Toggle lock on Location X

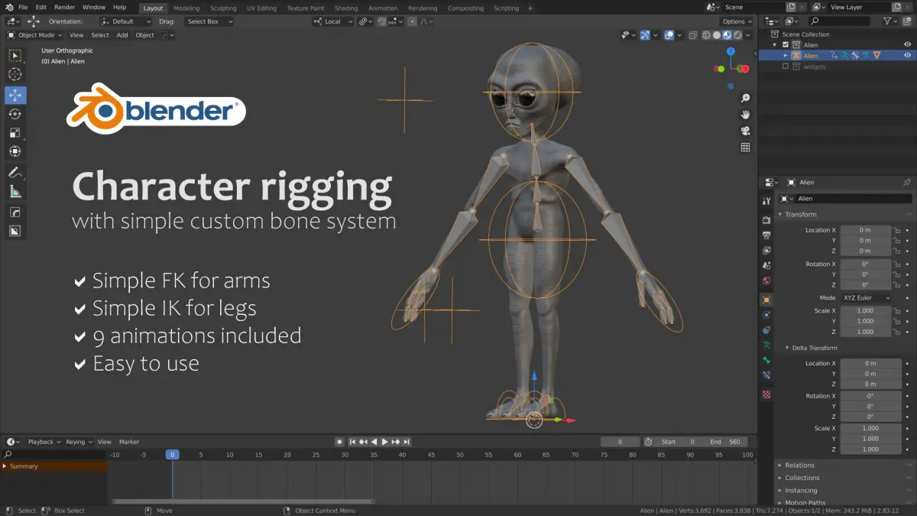click(x=898, y=230)
